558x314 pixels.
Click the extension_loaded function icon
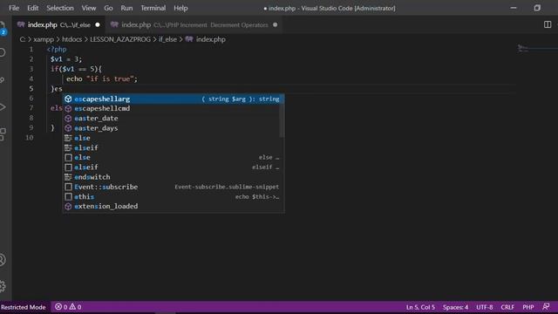click(68, 206)
